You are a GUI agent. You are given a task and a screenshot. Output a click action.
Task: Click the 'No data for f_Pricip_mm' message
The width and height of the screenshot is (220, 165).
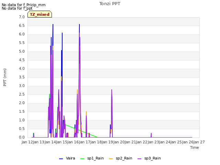pyautogui.click(x=24, y=5)
